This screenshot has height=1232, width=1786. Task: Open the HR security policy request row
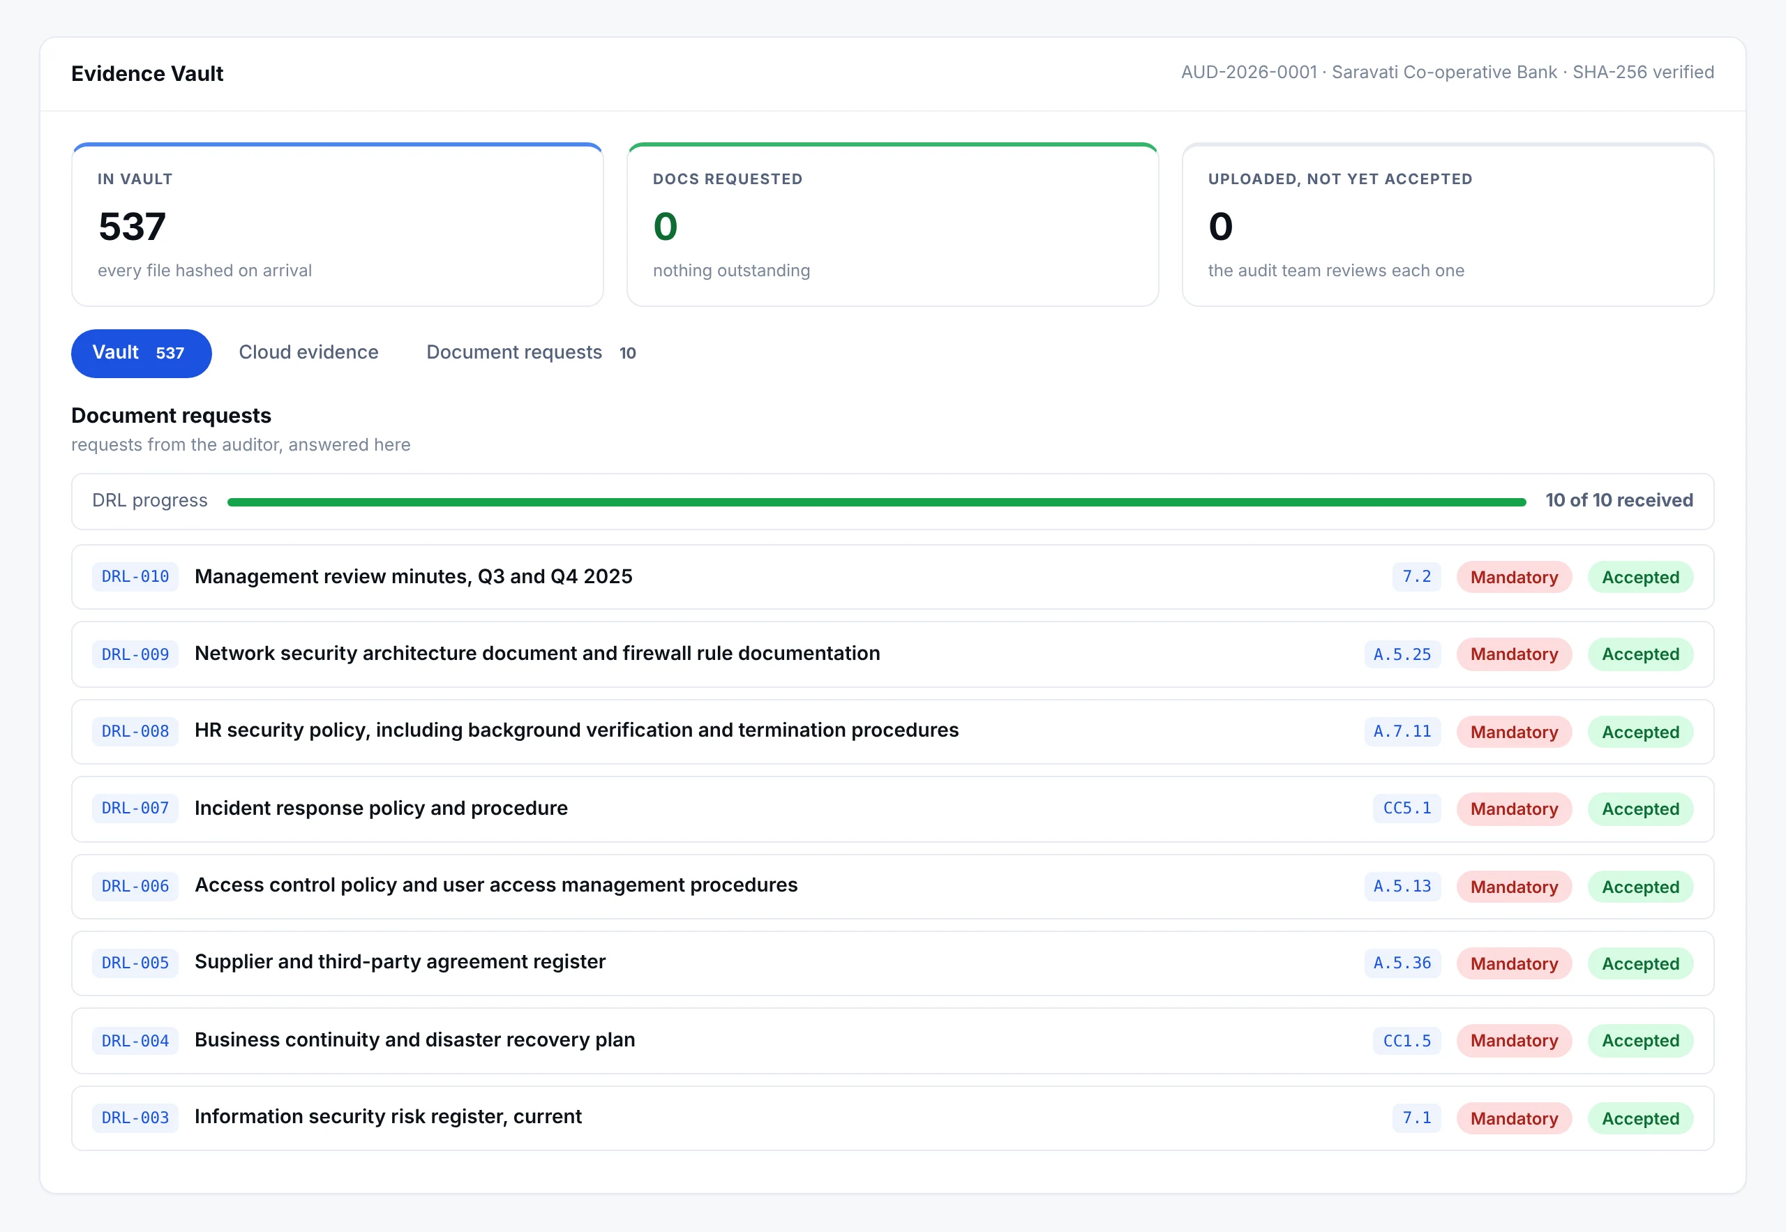pos(892,732)
